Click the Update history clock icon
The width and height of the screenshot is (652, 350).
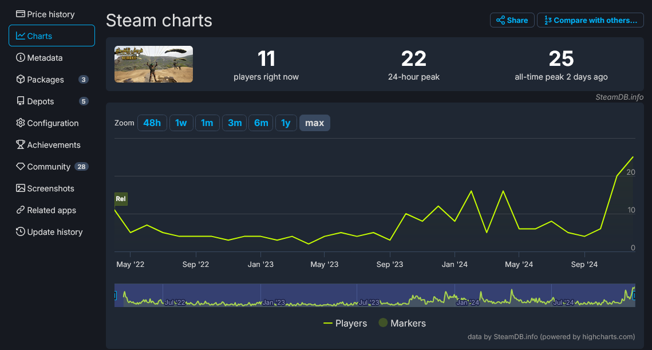[21, 231]
